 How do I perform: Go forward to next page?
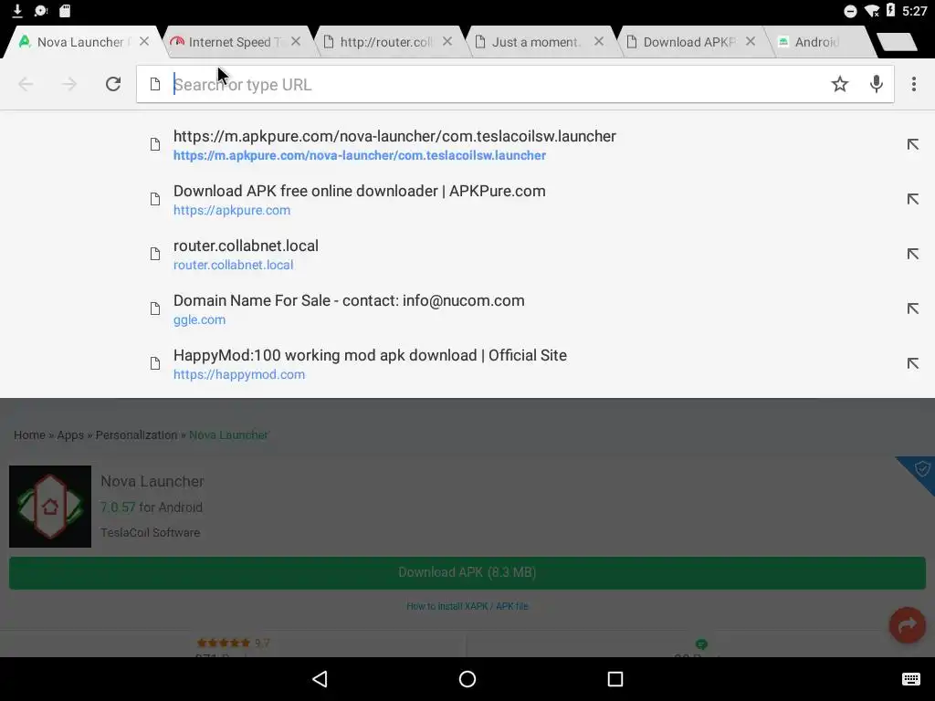pyautogui.click(x=69, y=84)
